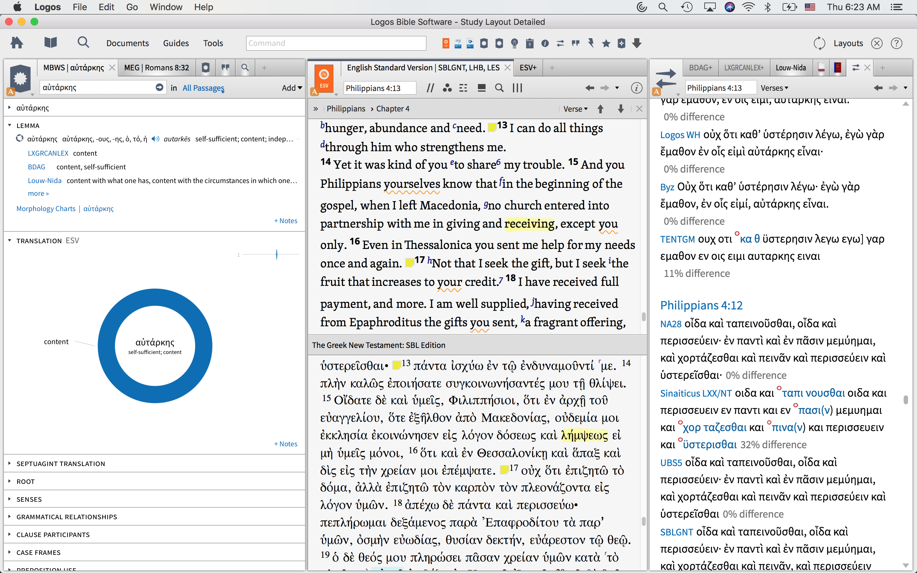Open the Verses dropdown in Text Comparison
Viewport: 917px width, 573px height.
click(774, 88)
